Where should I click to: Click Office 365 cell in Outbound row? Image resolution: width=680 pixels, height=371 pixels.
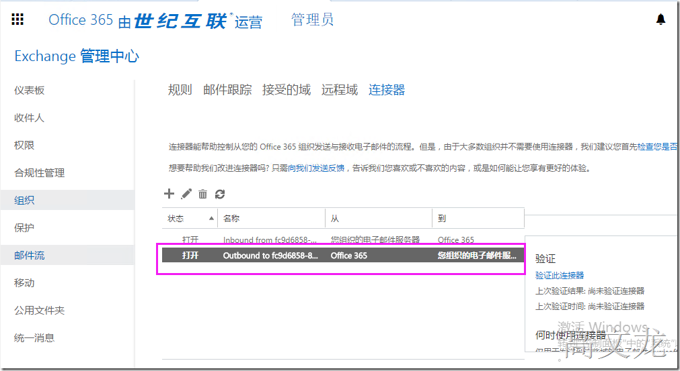348,256
